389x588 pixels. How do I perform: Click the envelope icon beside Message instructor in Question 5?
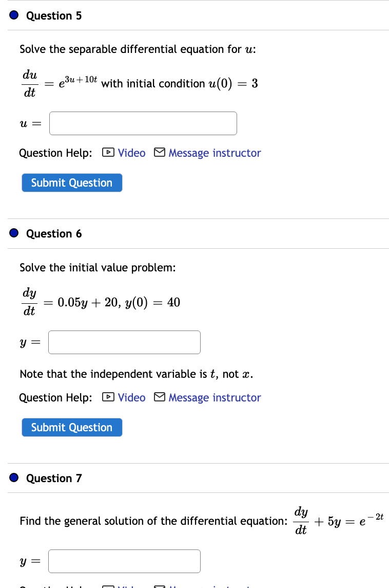pos(160,153)
